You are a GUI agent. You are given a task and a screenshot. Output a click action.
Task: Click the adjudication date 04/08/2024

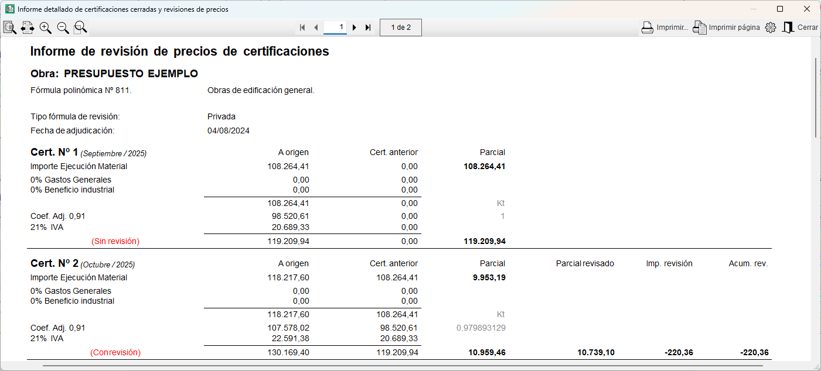click(229, 130)
